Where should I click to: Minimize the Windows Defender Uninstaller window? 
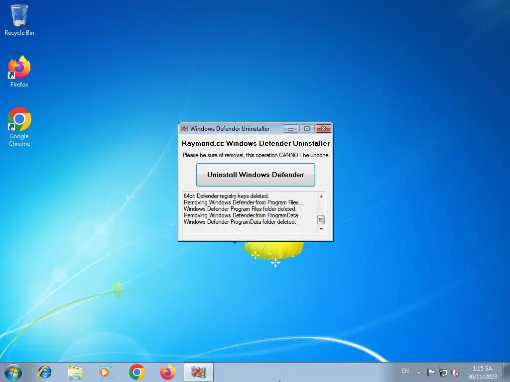[x=290, y=129]
